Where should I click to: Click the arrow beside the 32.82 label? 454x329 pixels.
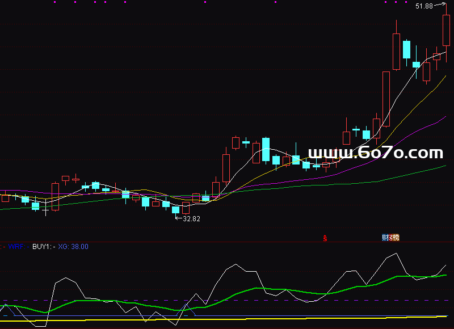click(x=177, y=218)
